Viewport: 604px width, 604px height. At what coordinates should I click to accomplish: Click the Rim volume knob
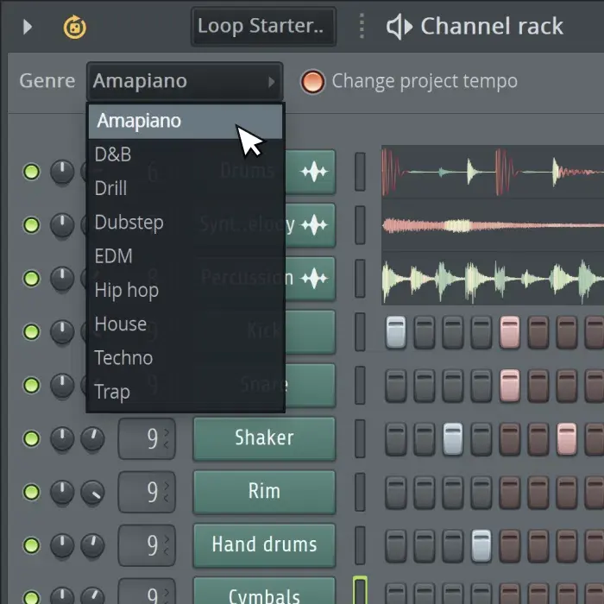tap(92, 492)
